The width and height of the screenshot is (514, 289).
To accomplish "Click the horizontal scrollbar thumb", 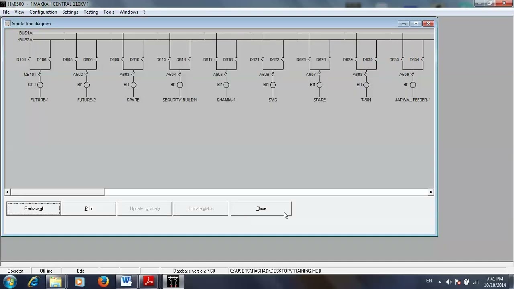I will point(57,192).
